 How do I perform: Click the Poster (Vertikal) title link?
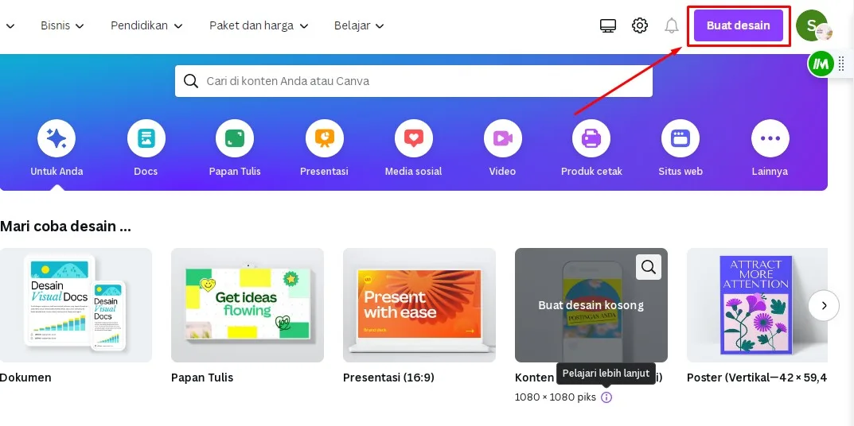(757, 378)
